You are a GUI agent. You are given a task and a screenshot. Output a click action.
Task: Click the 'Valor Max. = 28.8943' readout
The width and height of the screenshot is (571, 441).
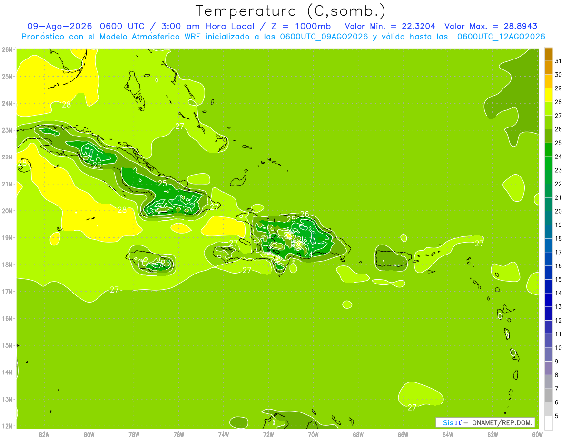(491, 26)
